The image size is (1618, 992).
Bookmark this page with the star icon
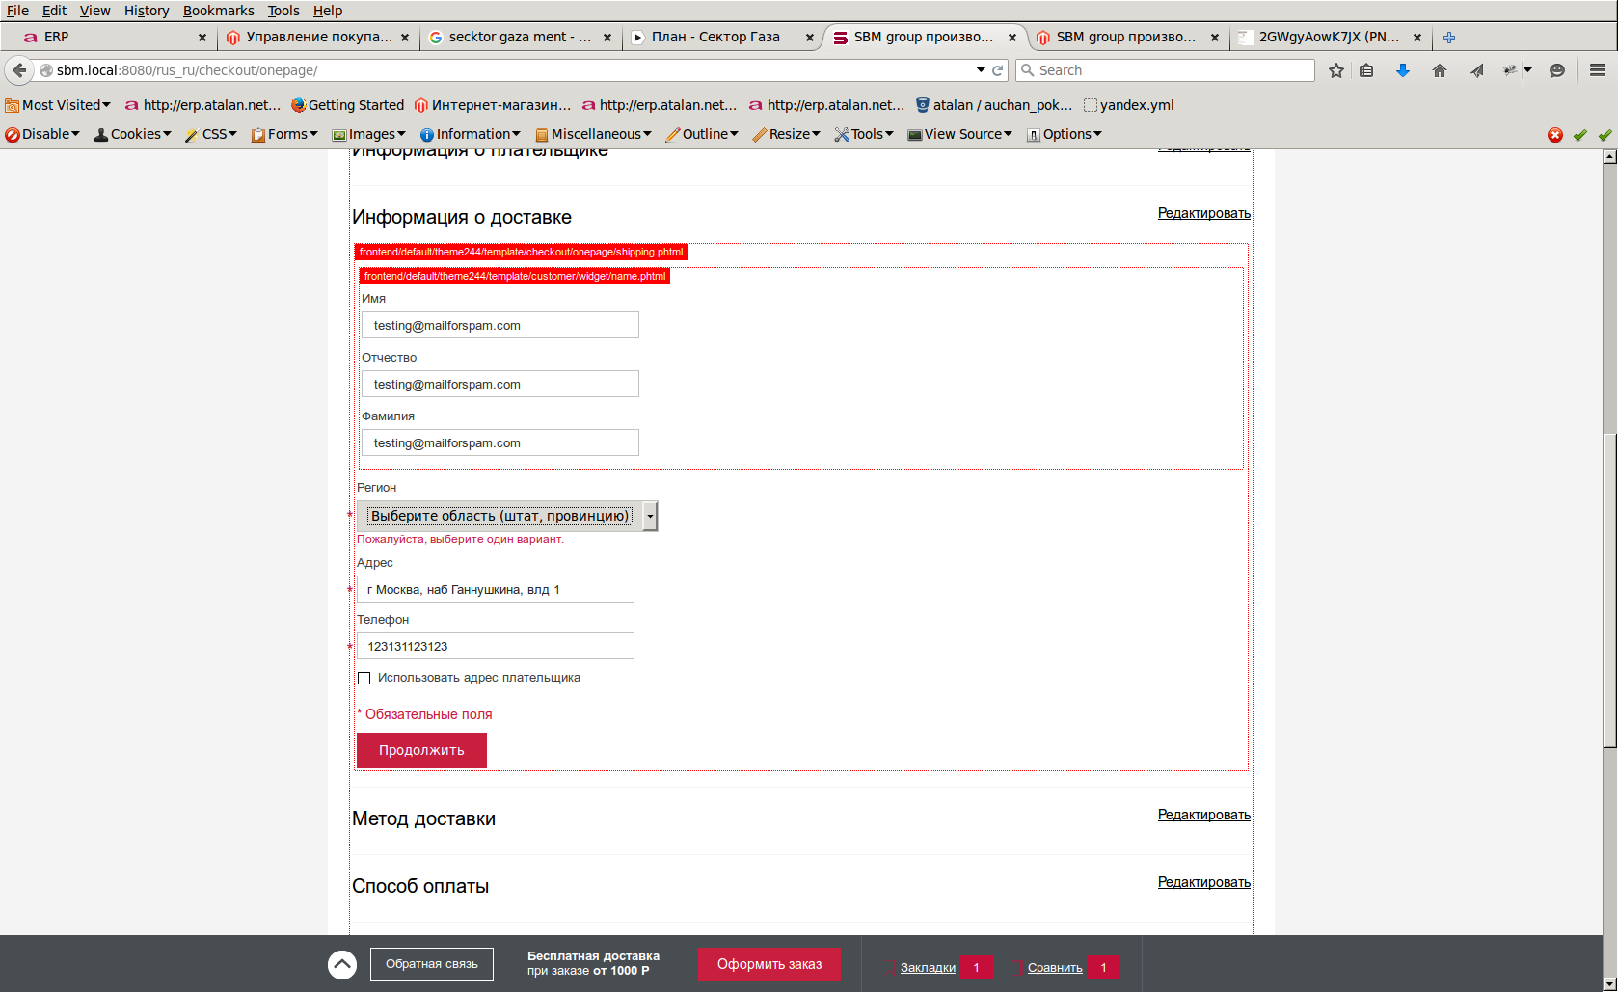1336,70
